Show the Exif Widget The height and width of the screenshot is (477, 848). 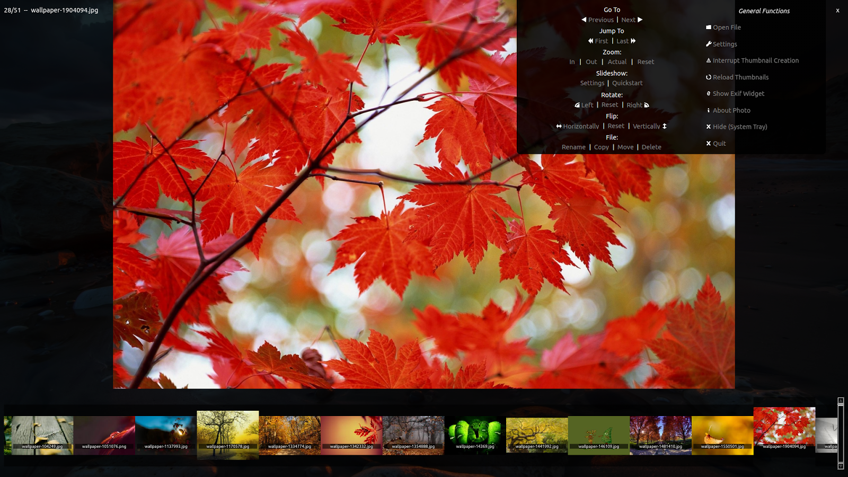click(738, 93)
